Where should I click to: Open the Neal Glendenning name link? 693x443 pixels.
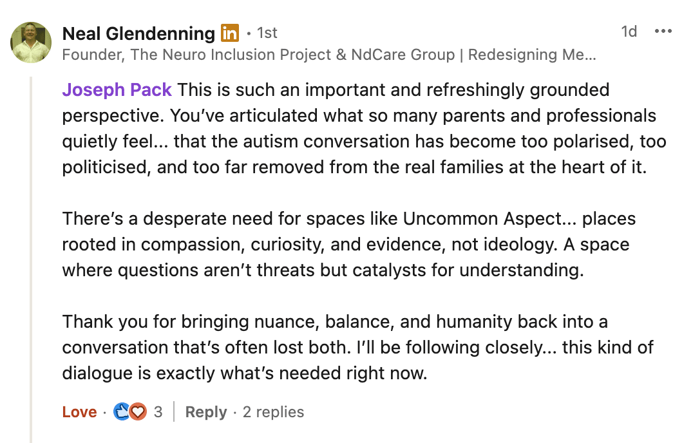coord(138,33)
